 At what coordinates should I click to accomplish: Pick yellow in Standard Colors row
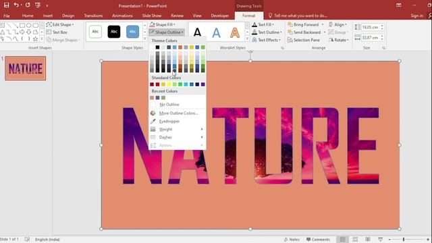click(x=169, y=84)
